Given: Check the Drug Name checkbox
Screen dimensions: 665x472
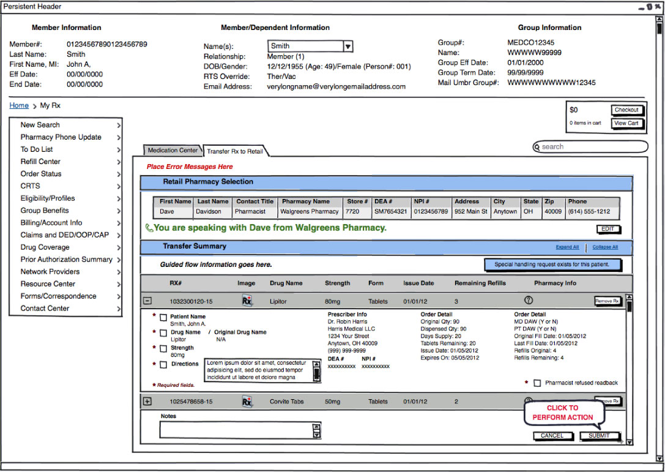Looking at the screenshot, I should click(163, 333).
